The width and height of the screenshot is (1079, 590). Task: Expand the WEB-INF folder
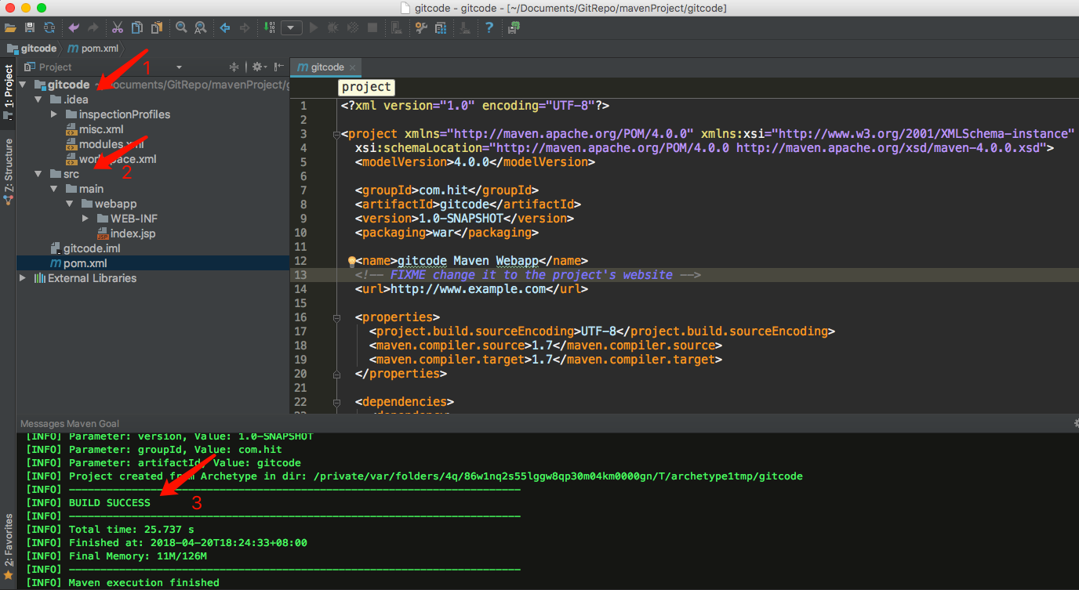click(x=85, y=219)
